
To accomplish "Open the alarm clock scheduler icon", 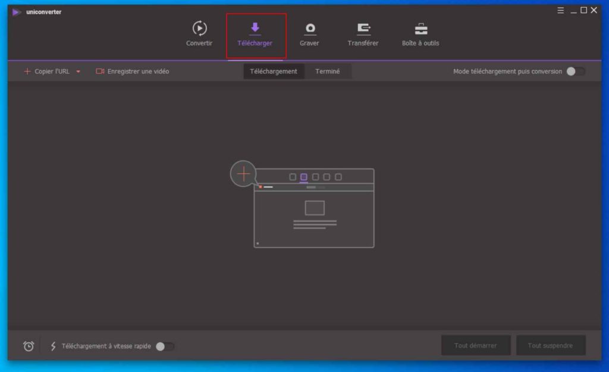I will 29,346.
